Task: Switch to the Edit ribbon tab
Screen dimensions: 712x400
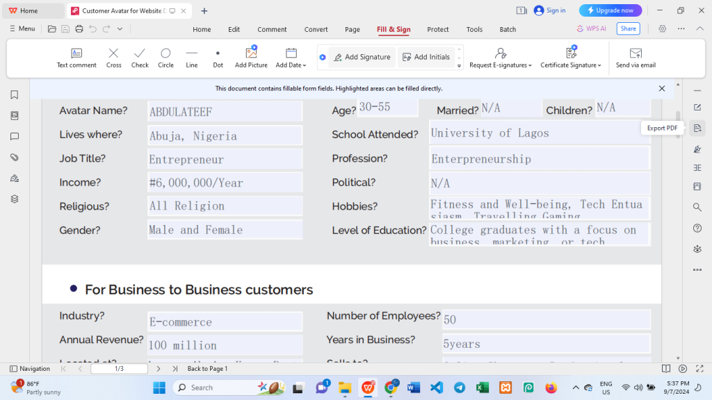Action: 234,29
